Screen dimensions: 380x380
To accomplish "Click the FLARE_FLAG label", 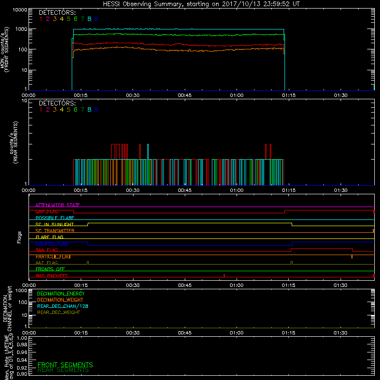I will click(x=49, y=237).
